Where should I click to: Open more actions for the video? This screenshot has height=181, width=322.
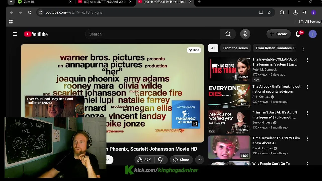tap(199, 160)
